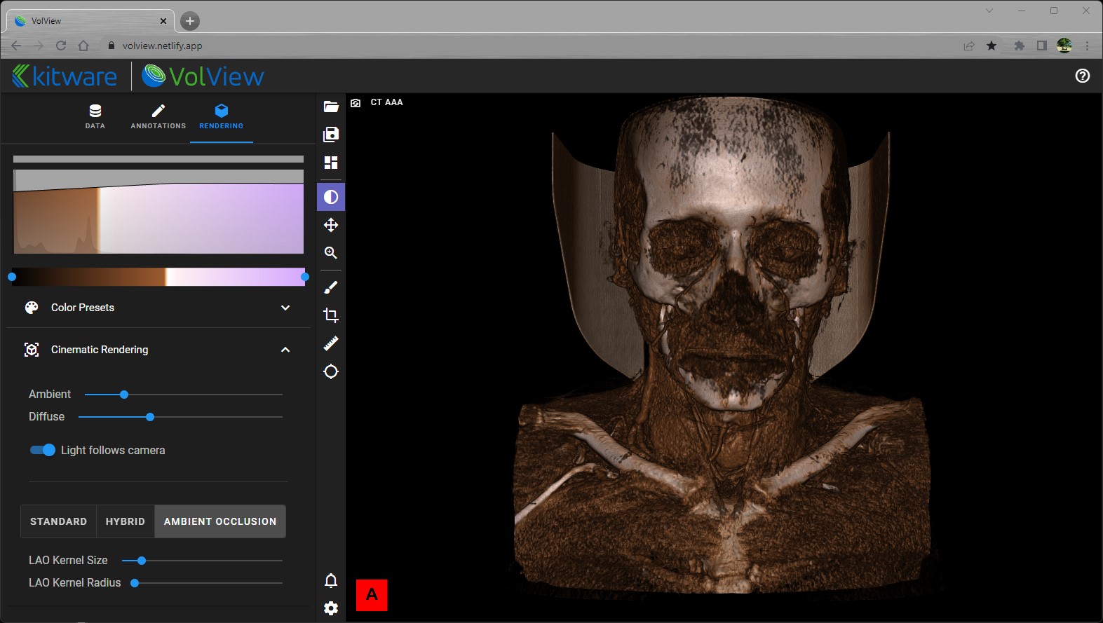
Task: Share page icon in address bar
Action: tap(969, 46)
